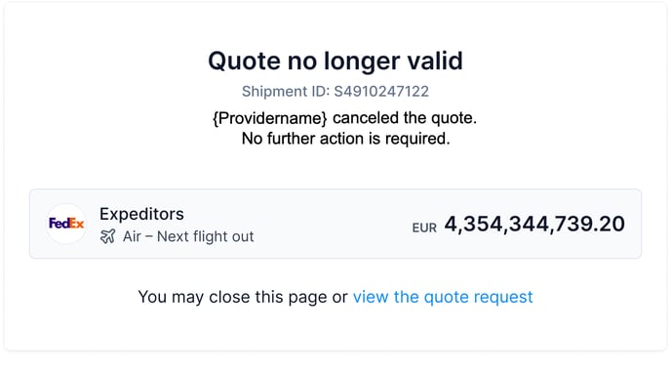Click the FedEx logo in the quote card
The image size is (671, 373).
pos(66,224)
